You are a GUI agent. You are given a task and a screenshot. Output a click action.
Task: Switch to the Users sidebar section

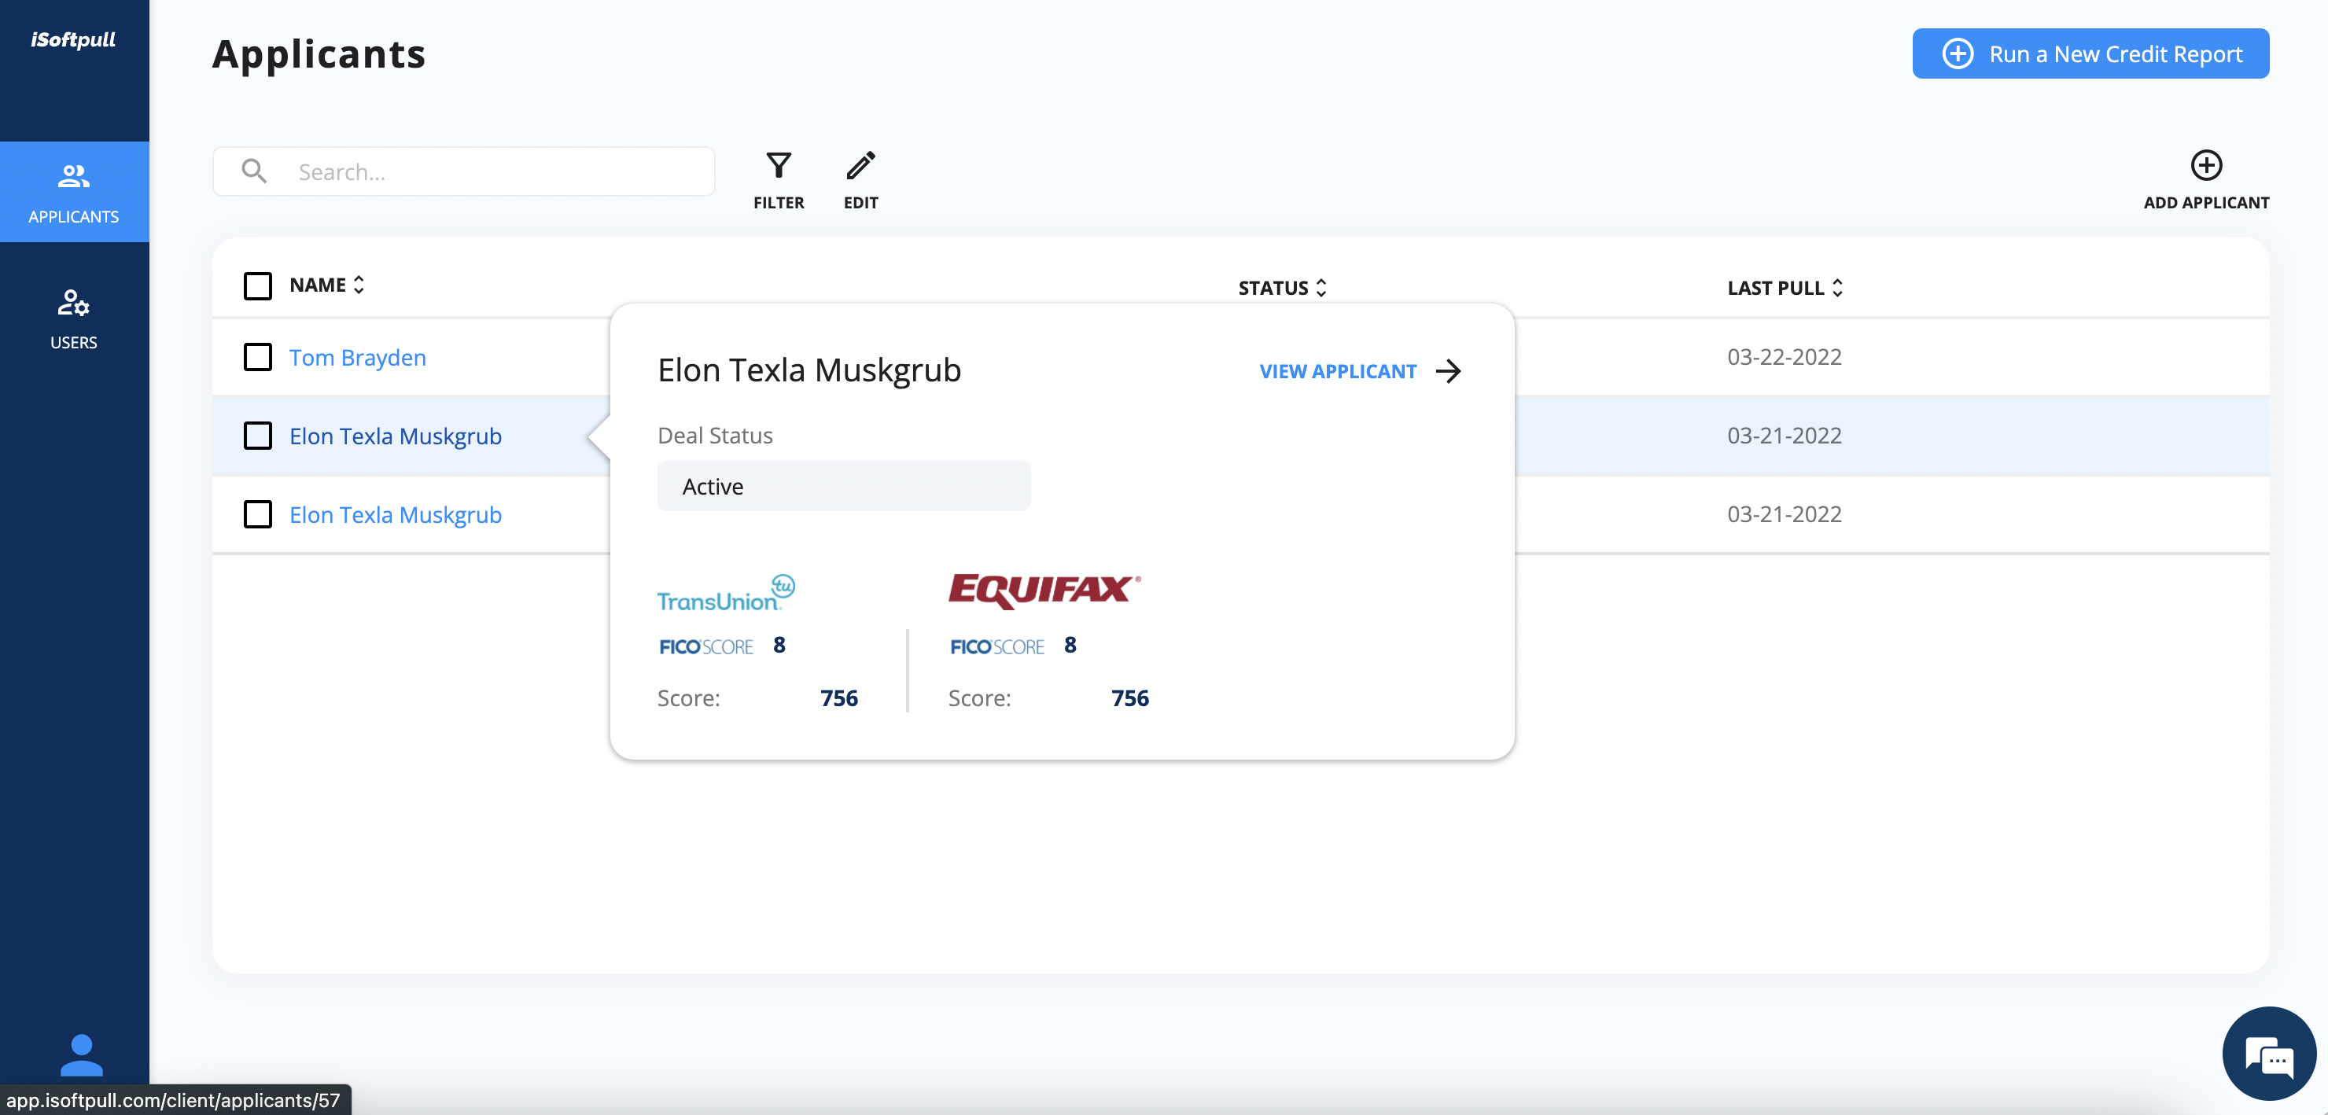(x=74, y=318)
